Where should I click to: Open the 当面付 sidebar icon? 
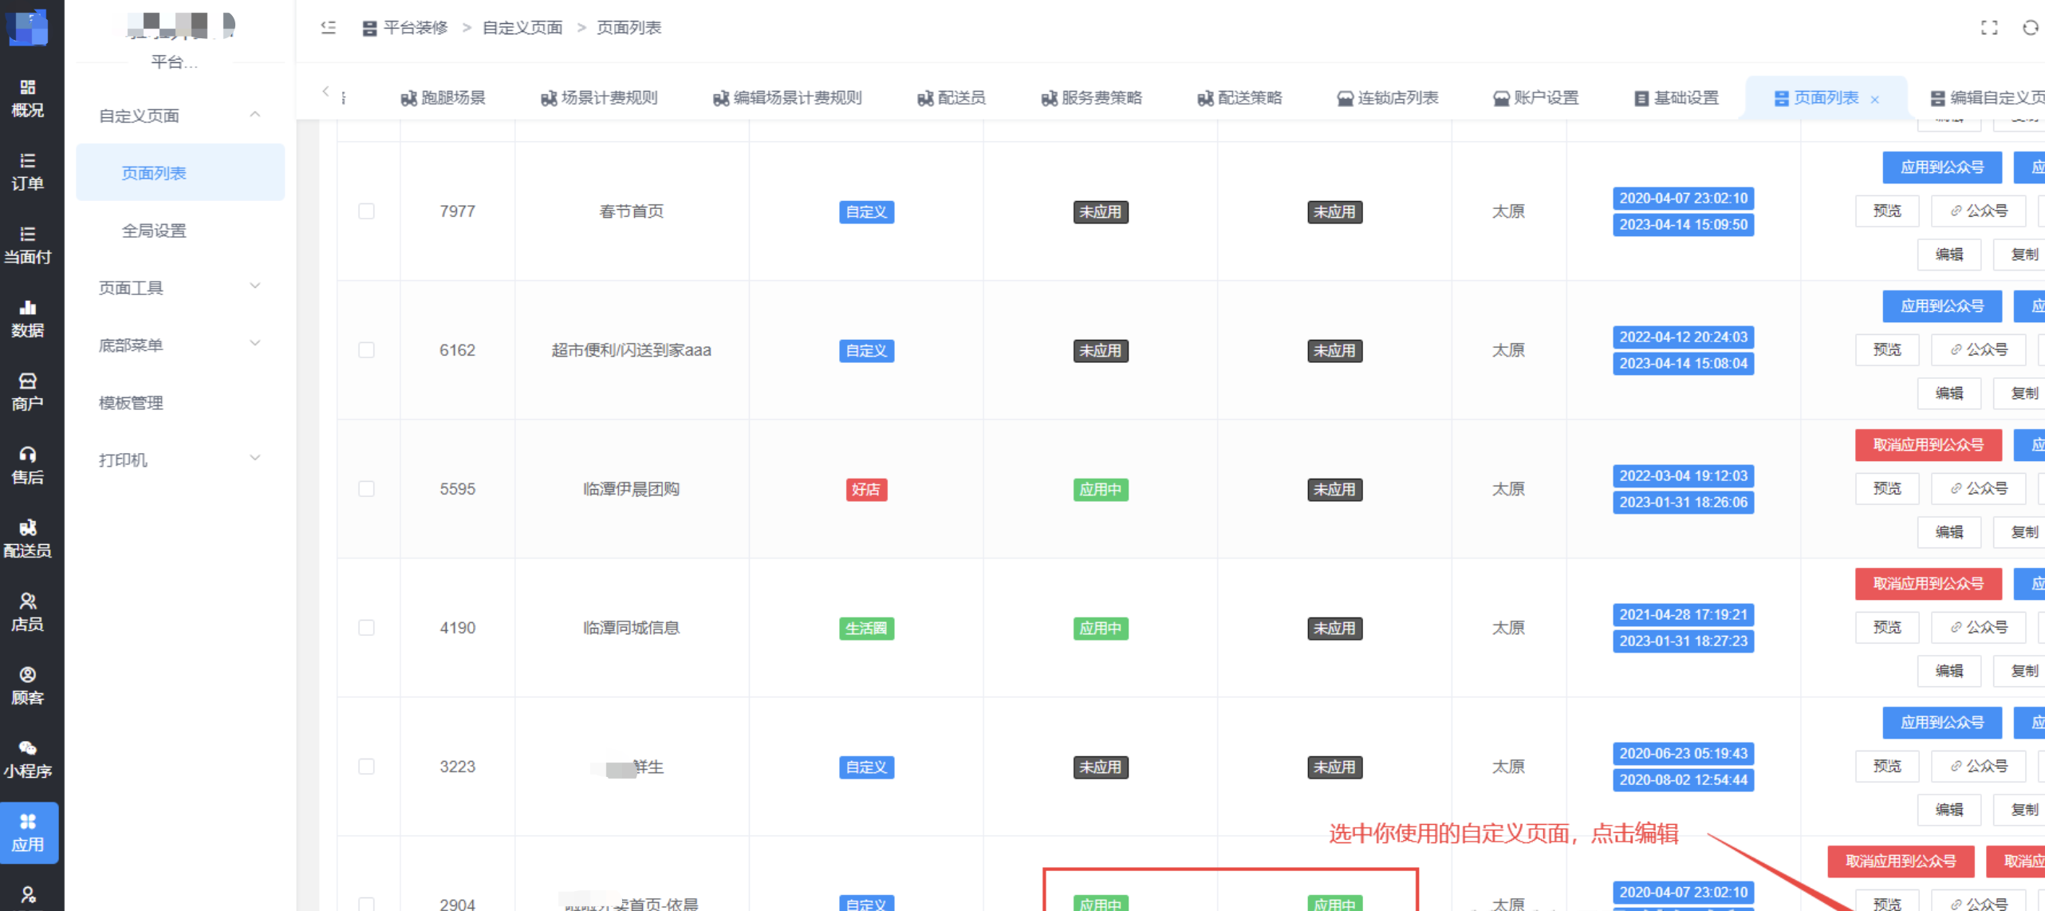(x=27, y=244)
